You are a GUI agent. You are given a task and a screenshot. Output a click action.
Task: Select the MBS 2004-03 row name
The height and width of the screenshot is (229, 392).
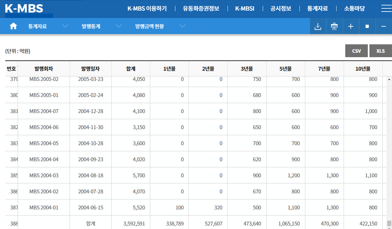coord(44,175)
